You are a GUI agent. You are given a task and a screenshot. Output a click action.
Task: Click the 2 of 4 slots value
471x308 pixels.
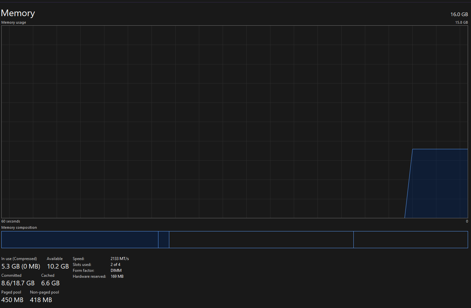pos(115,265)
